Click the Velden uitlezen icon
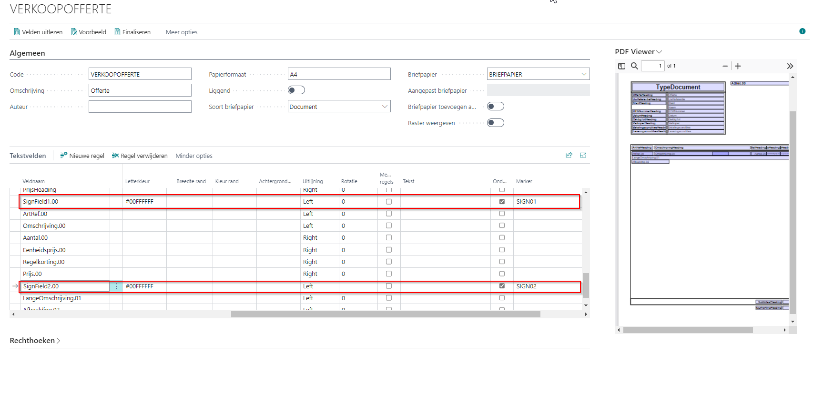This screenshot has width=813, height=393. pos(17,32)
